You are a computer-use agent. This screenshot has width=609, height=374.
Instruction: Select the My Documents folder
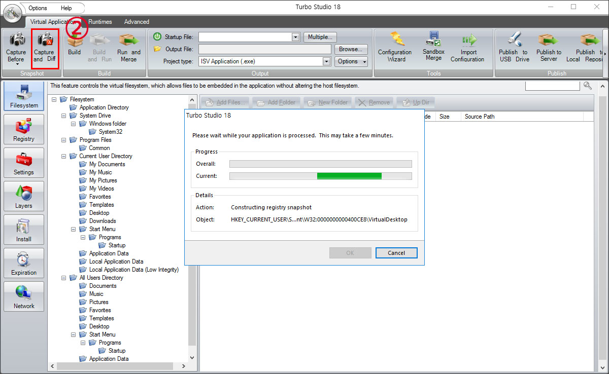(107, 164)
